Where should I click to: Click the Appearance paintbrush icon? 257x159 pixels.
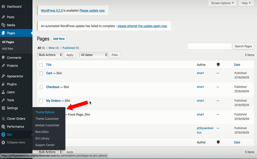[x=3, y=76]
